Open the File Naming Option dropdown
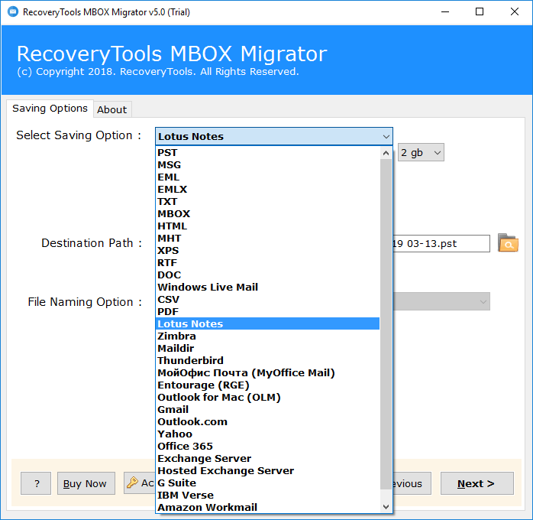 tap(441, 301)
